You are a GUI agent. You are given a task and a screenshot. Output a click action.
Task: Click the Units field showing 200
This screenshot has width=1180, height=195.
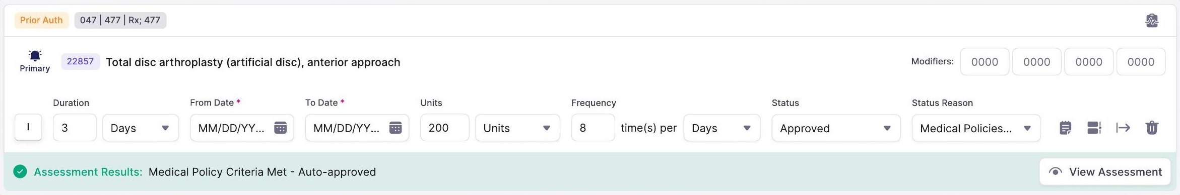[x=444, y=128]
